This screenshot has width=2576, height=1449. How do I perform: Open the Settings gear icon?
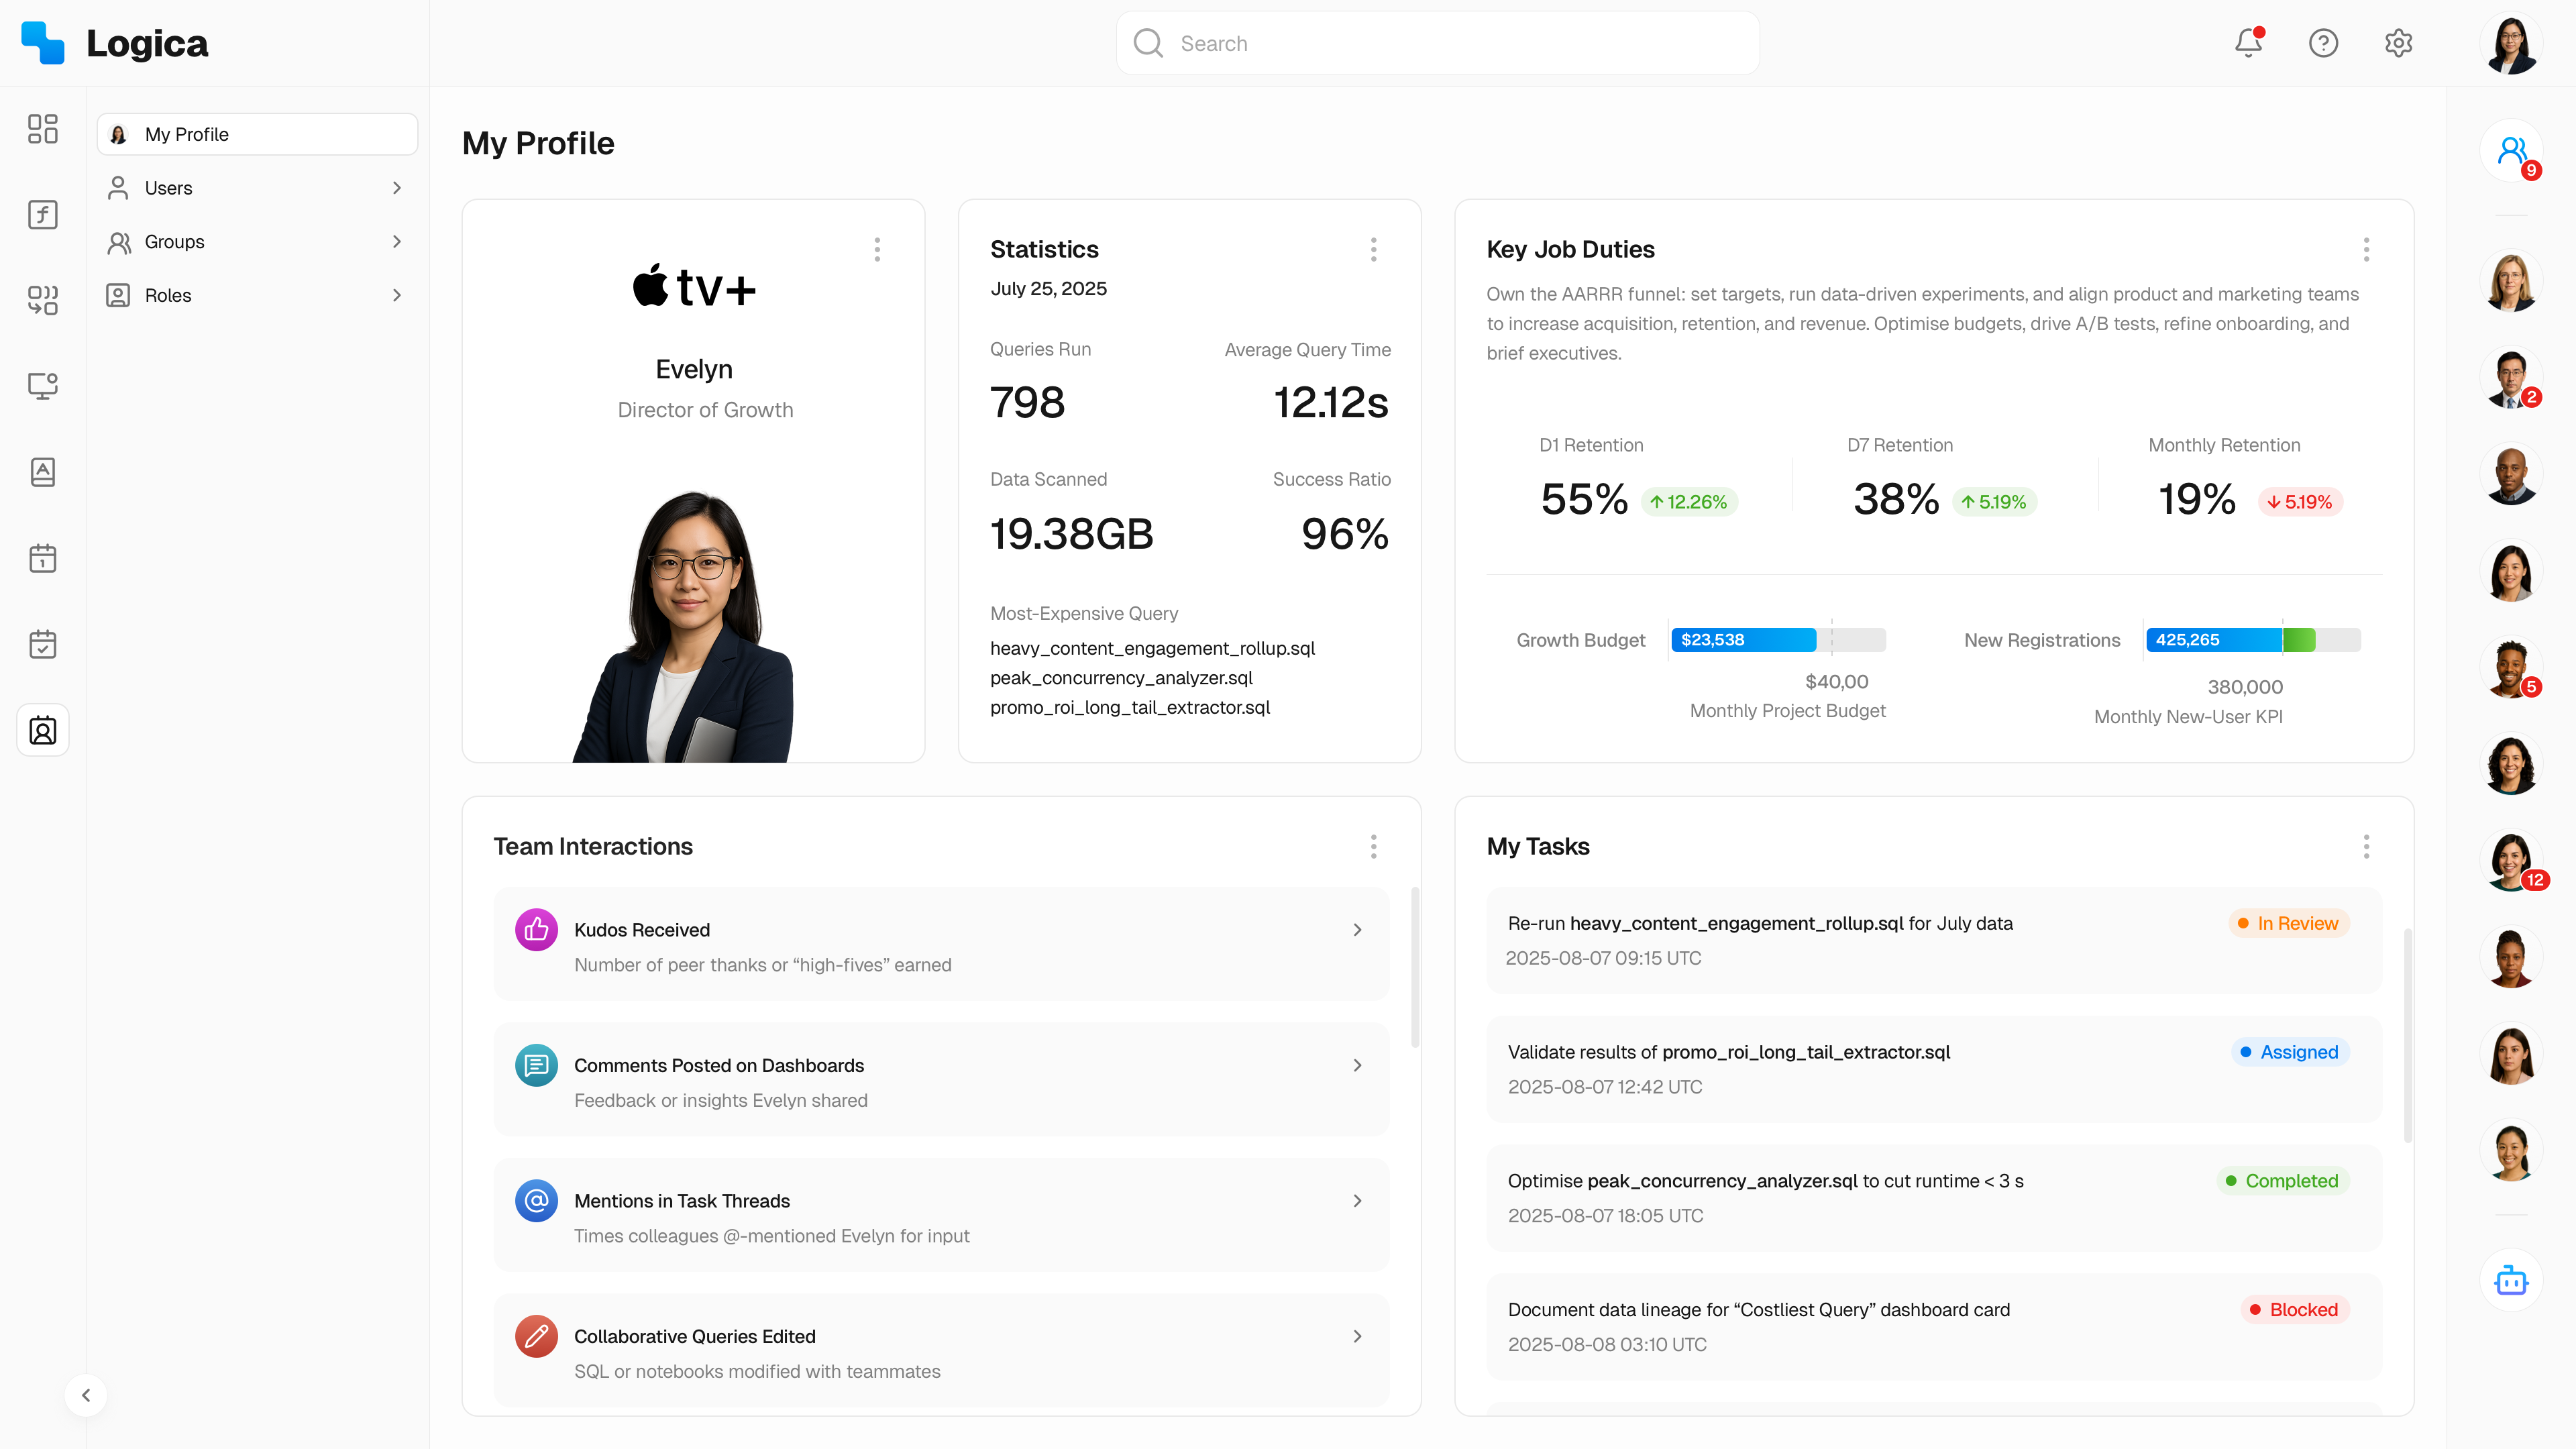(2399, 43)
